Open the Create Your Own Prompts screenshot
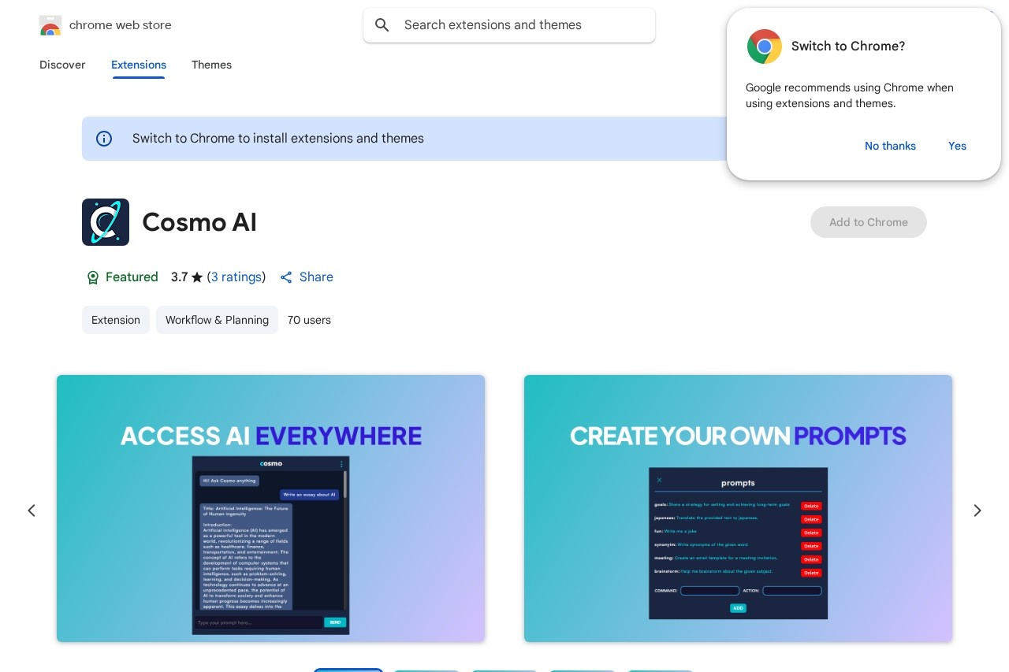The image size is (1009, 672). click(x=738, y=508)
